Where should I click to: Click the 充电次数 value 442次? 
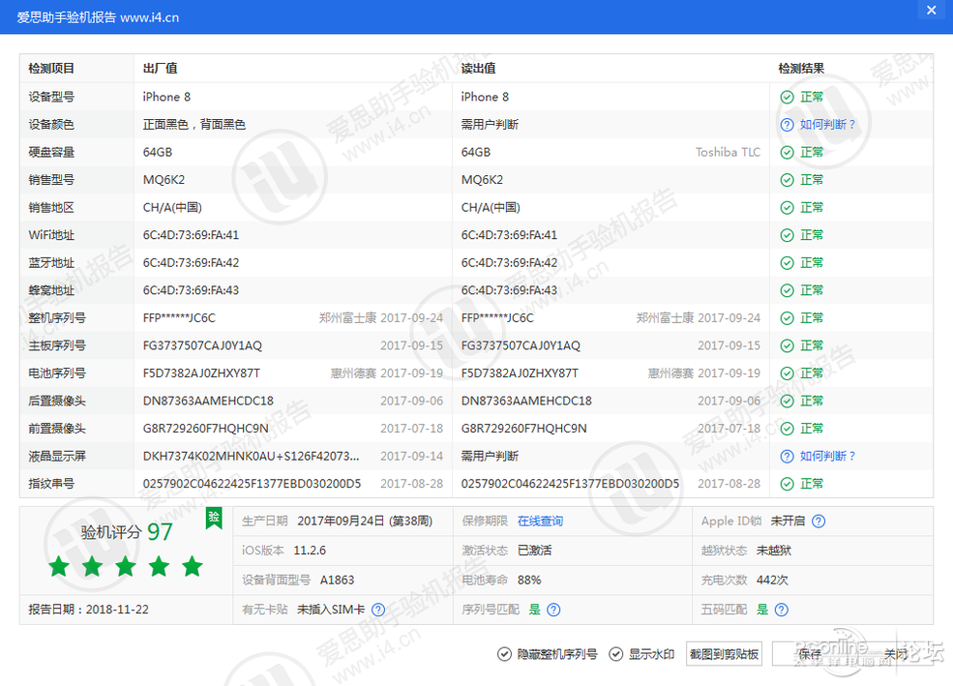772,581
